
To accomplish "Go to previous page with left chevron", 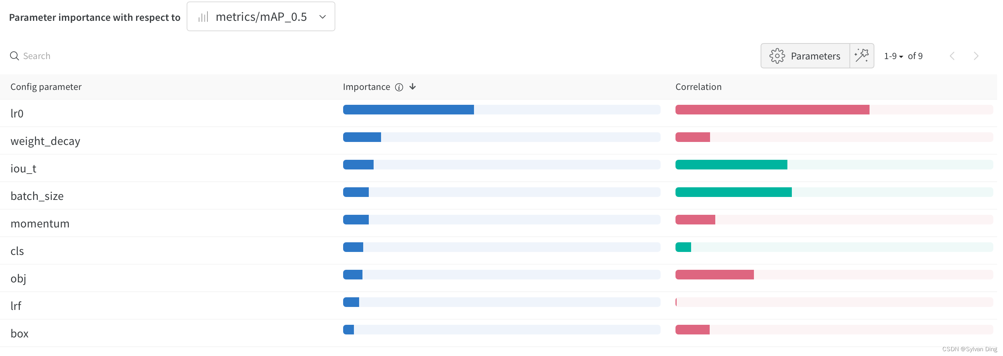I will click(x=952, y=56).
